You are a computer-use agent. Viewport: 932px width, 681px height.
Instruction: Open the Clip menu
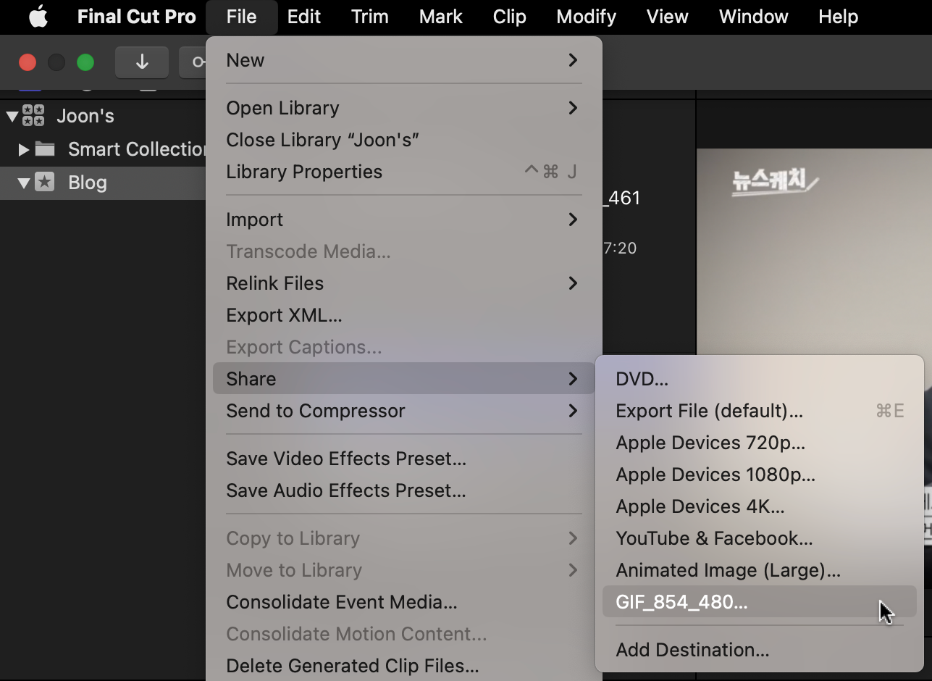(x=509, y=17)
